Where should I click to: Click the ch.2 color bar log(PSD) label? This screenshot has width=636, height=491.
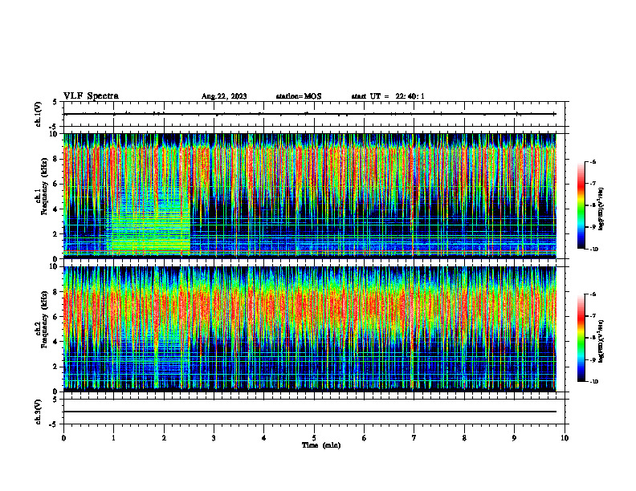(x=601, y=341)
